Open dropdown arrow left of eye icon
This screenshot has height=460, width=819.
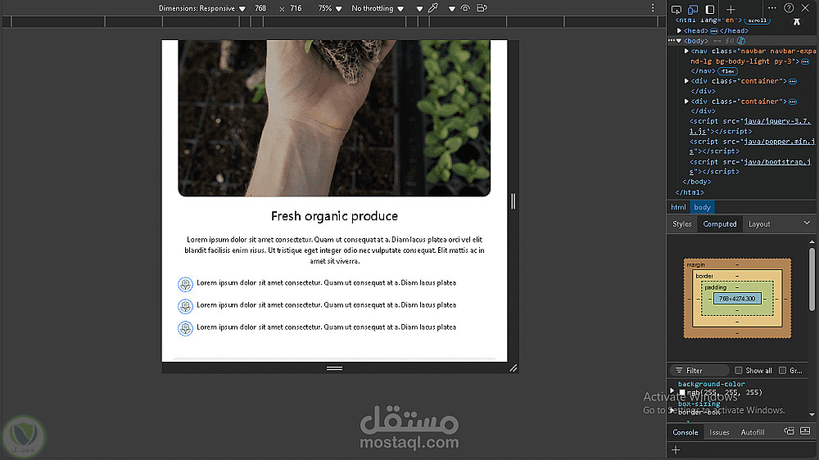click(x=452, y=9)
